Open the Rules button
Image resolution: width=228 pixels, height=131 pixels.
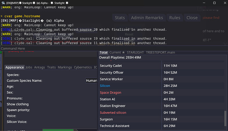(175, 18)
